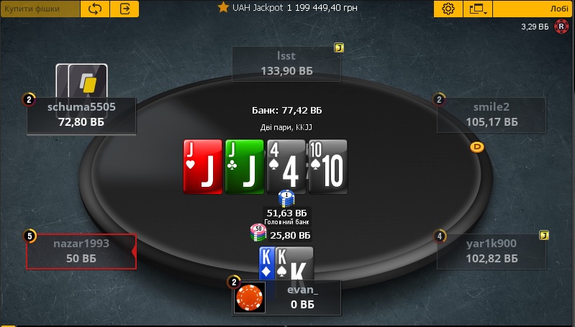Open the settings gear icon
Viewport: 575px width, 327px height.
(448, 9)
